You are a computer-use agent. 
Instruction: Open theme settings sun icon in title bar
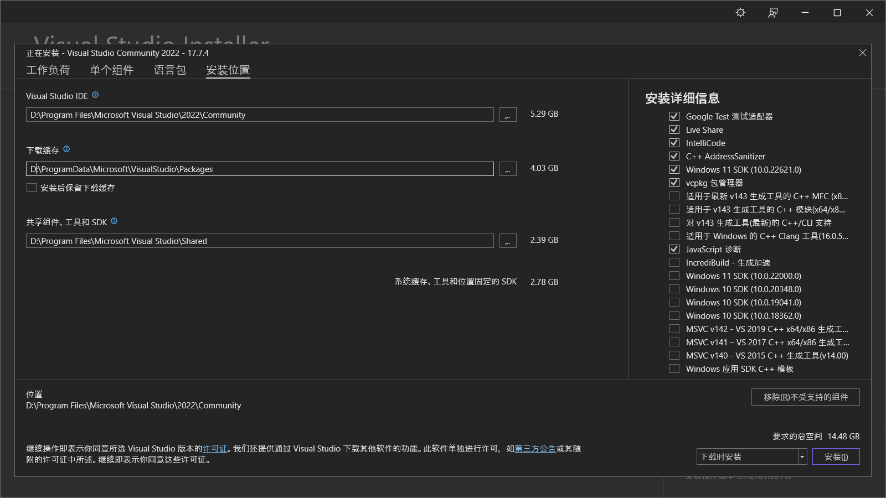click(740, 12)
